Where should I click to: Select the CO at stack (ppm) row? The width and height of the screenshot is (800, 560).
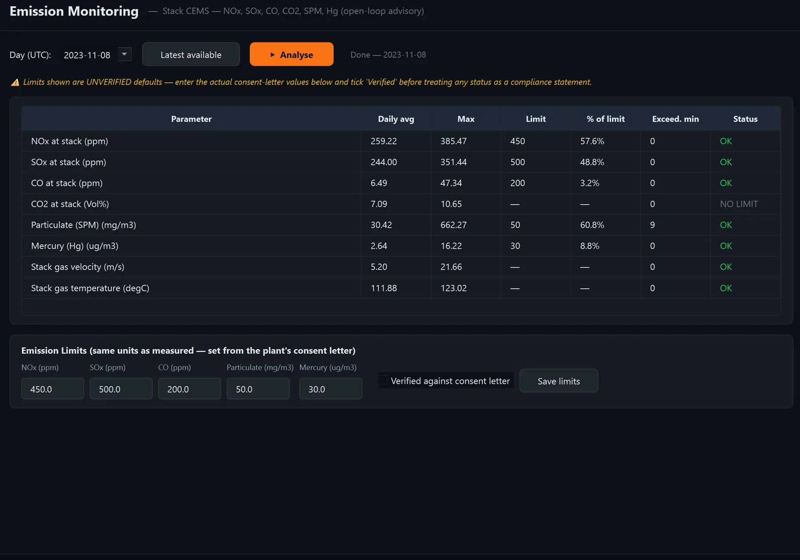point(401,183)
